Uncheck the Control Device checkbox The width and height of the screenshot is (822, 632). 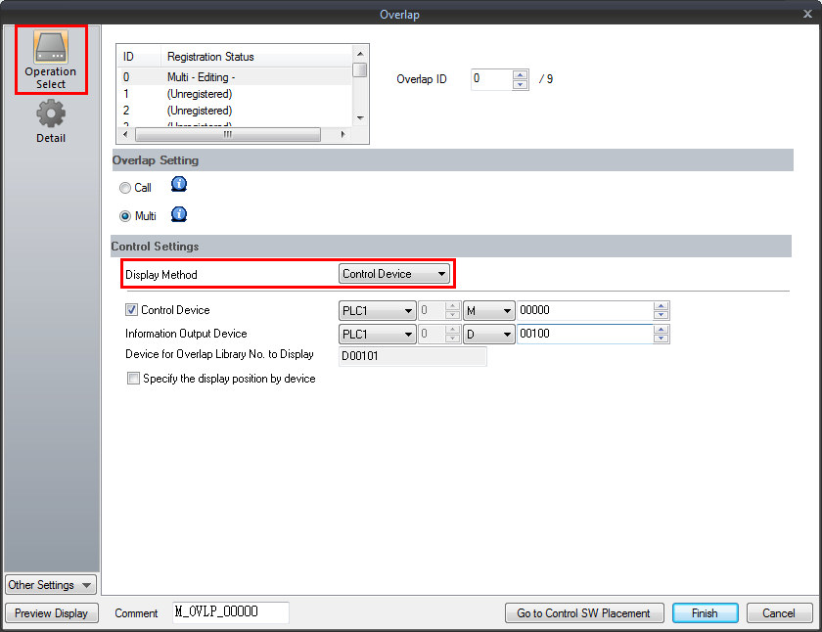tap(133, 310)
